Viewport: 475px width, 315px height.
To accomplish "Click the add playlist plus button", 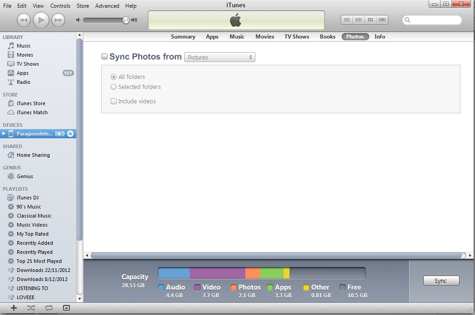I will (14, 308).
